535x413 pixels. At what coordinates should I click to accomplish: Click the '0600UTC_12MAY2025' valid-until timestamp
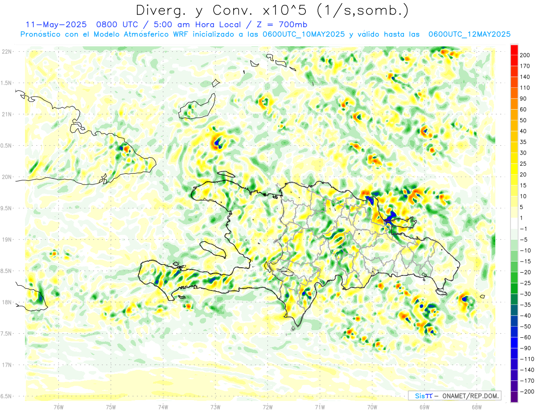click(469, 34)
